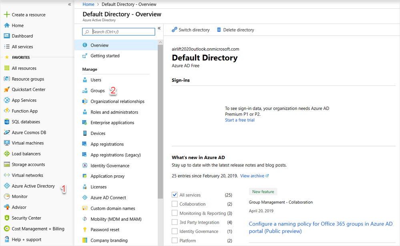Click the Company branding icon
This screenshot has height=246, width=400.
click(85, 240)
